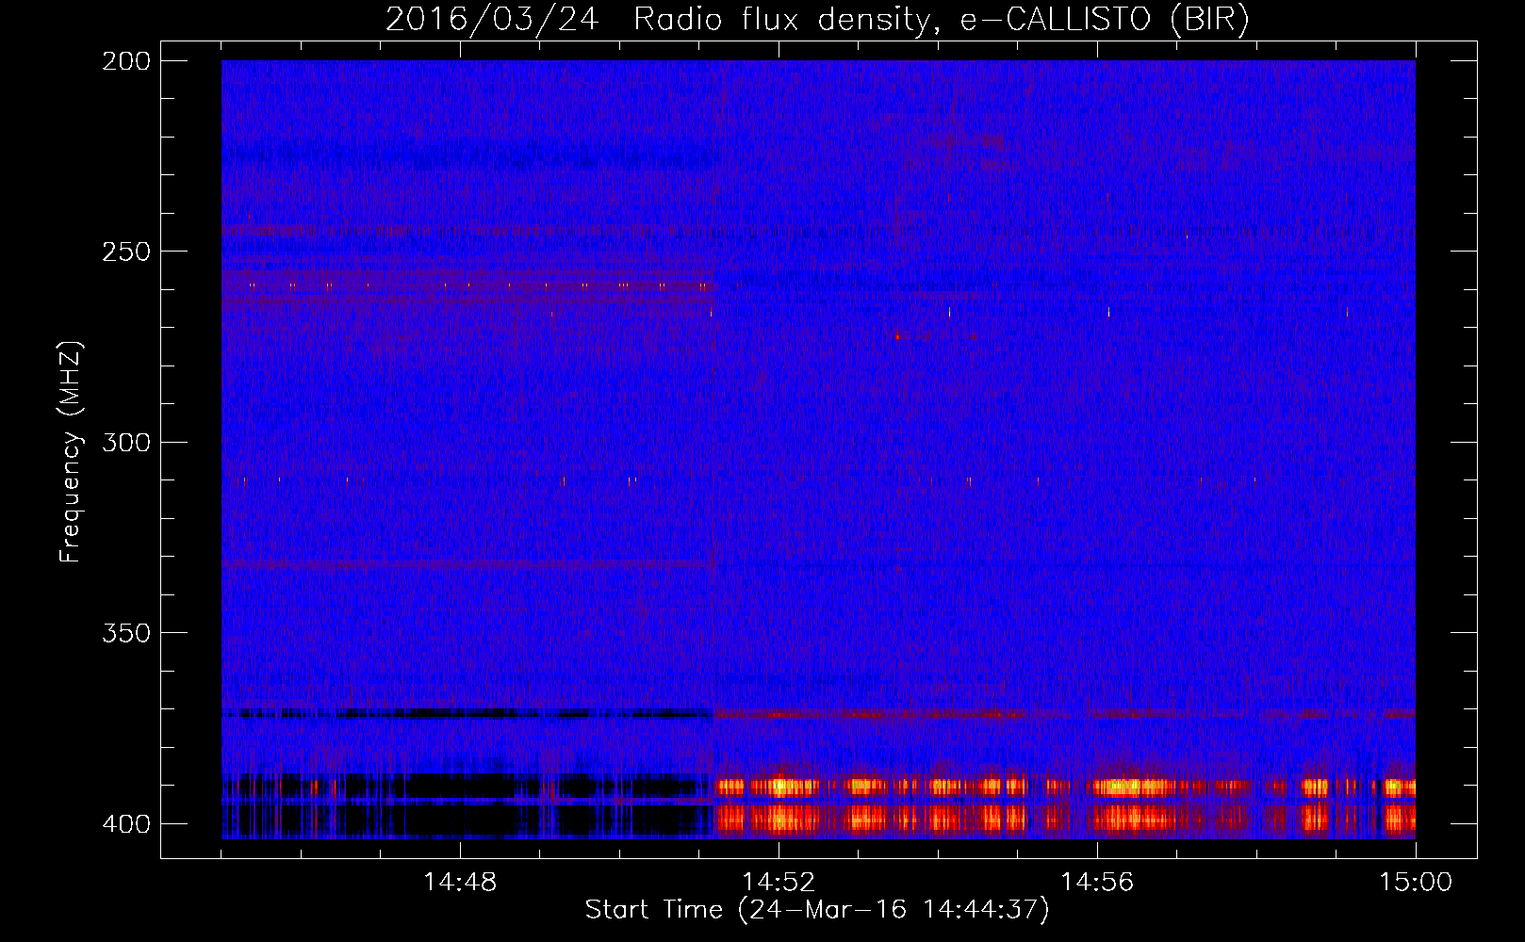Click the 'Frequency (MHZ)' axis label

pyautogui.click(x=71, y=452)
